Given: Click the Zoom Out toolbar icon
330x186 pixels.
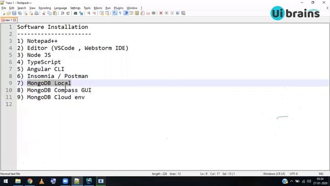Looking at the screenshot, I should 94,13.
